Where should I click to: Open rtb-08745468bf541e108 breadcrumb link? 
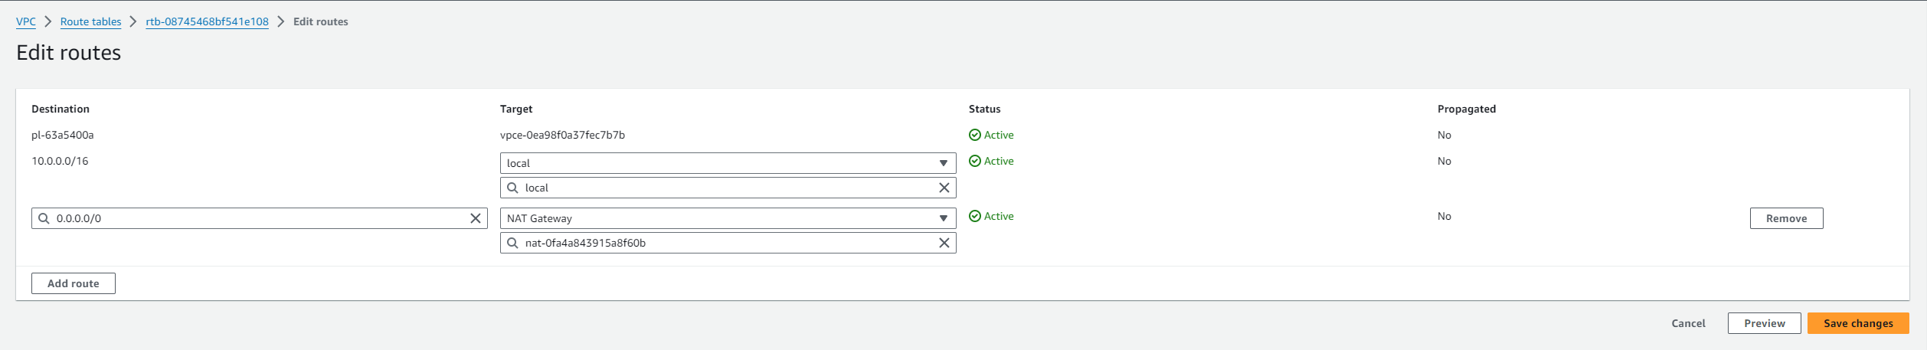[x=207, y=21]
